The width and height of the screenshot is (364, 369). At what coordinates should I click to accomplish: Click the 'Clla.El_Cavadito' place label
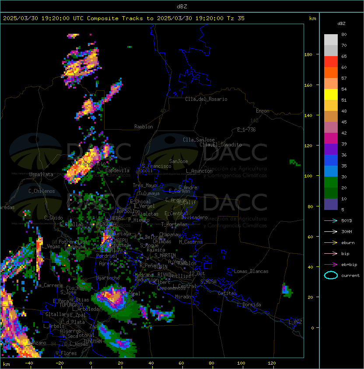pos(220,145)
